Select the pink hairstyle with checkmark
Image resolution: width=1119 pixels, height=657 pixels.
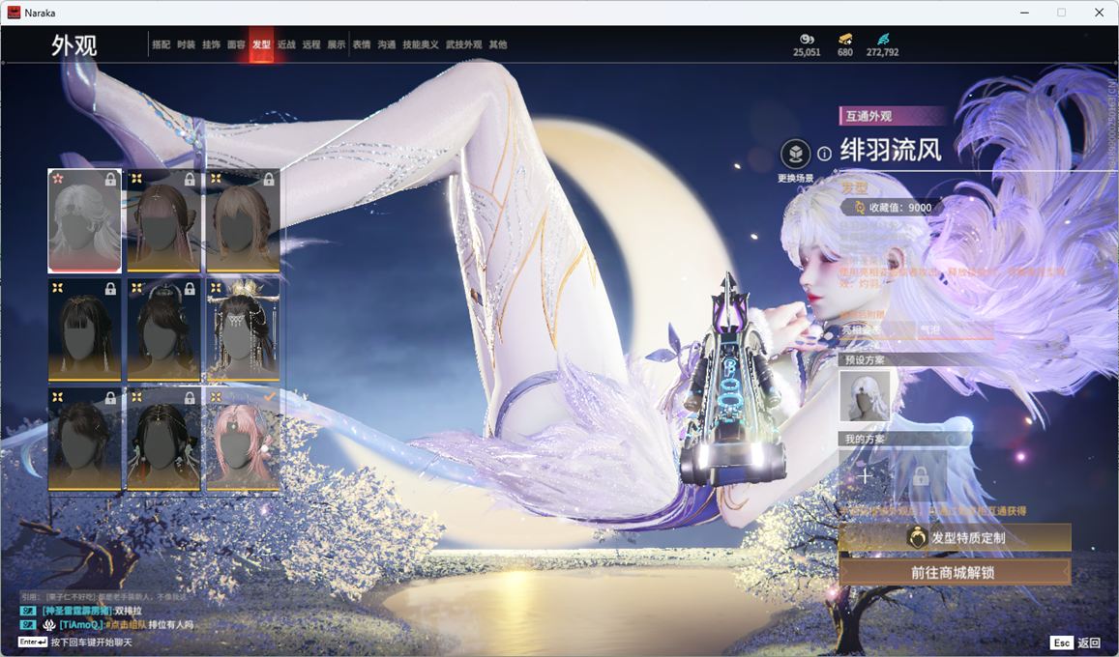pos(243,439)
